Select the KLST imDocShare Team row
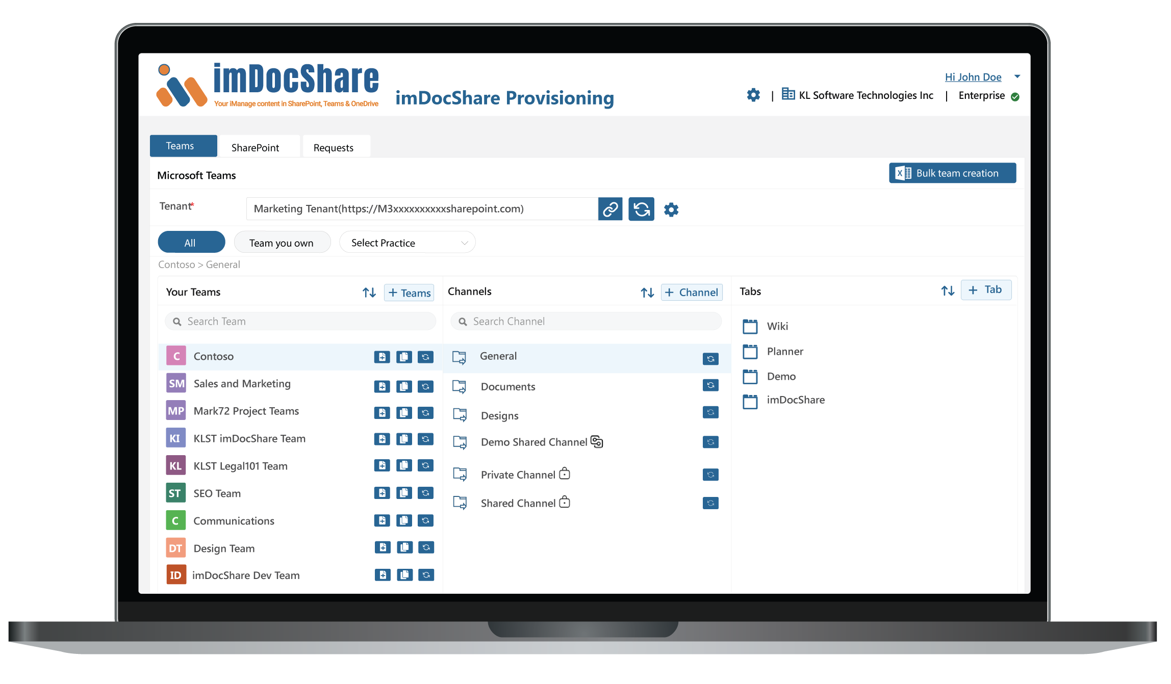This screenshot has width=1171, height=684. [x=300, y=438]
